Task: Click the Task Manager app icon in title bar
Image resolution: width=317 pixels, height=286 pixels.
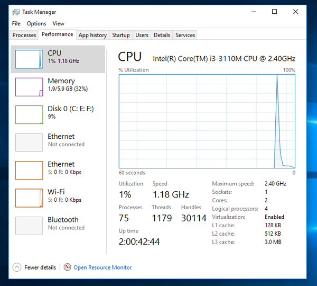Action: pos(16,12)
